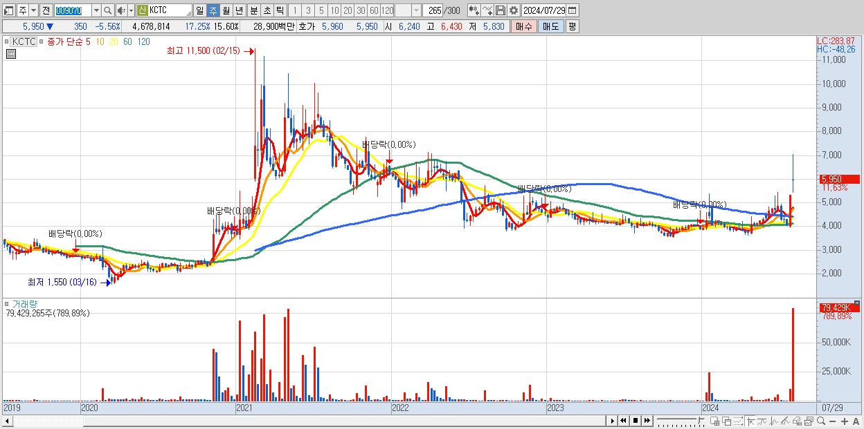The width and height of the screenshot is (864, 429).
Task: Click the window-with-grid icon in bottom toolbar
Action: click(715, 421)
